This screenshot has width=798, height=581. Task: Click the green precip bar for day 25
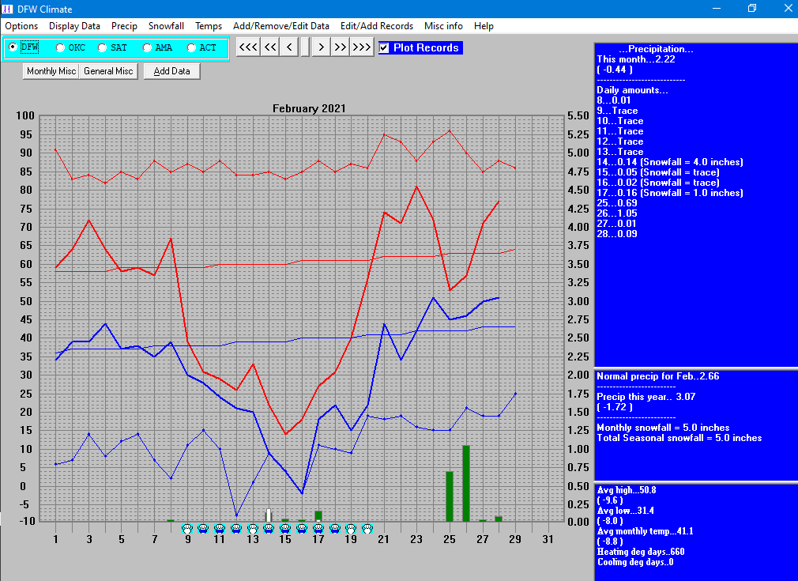(450, 496)
